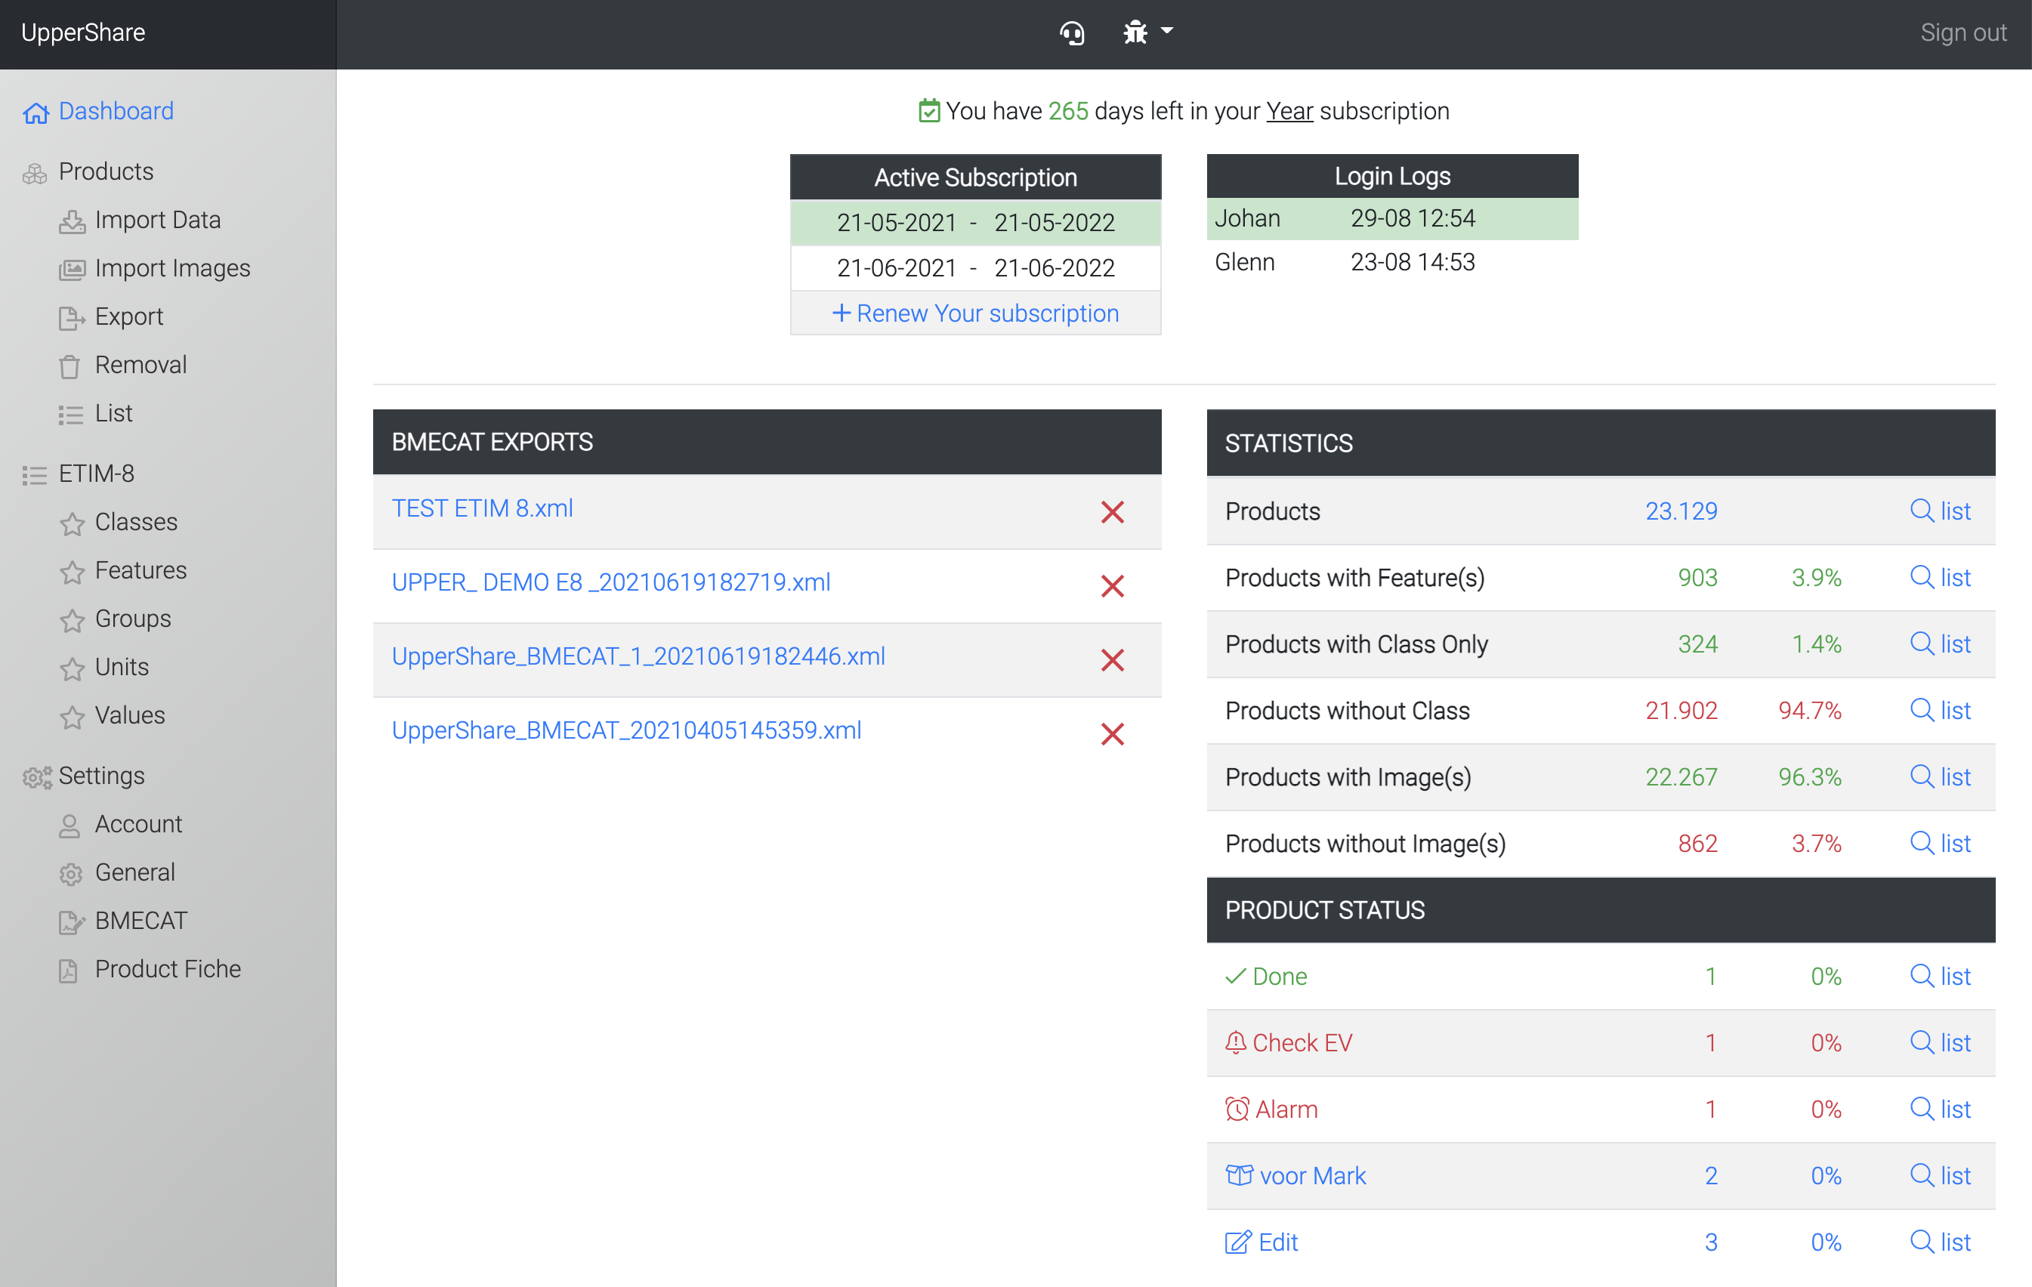
Task: Sign out of UpperShare
Action: coord(1962,33)
